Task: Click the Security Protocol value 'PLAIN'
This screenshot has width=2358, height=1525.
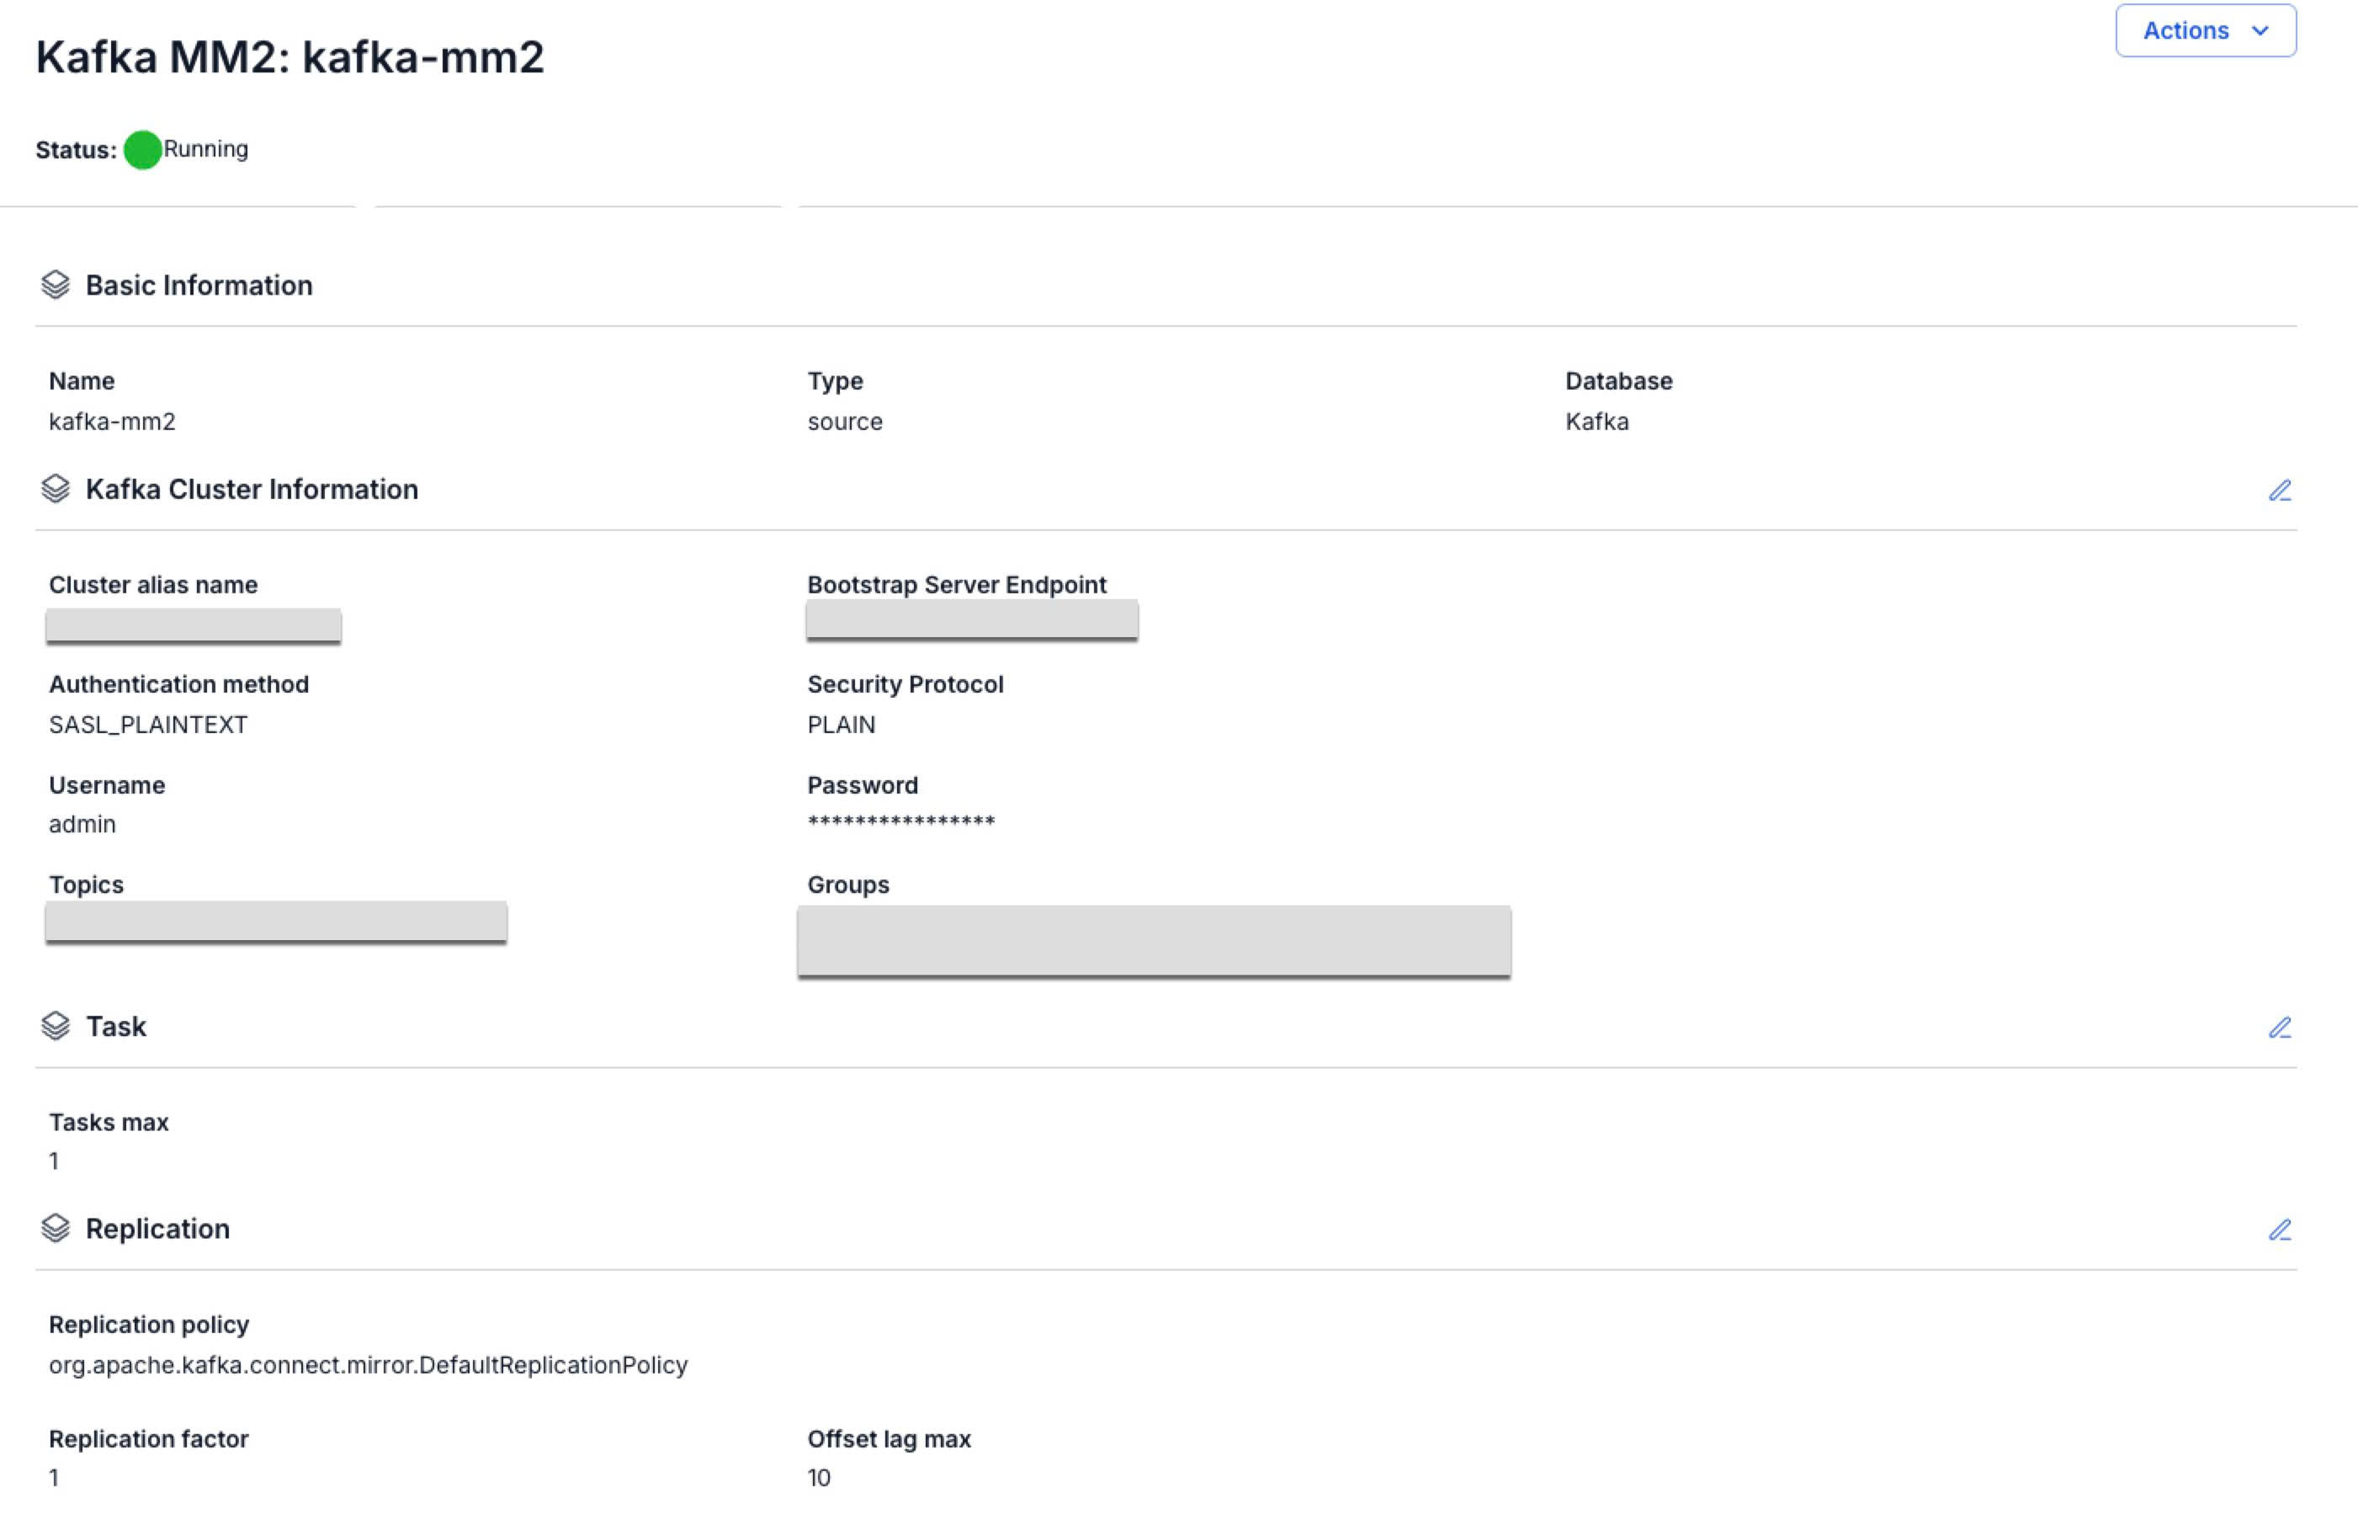Action: 842,725
